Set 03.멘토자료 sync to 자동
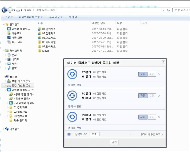 143,117
